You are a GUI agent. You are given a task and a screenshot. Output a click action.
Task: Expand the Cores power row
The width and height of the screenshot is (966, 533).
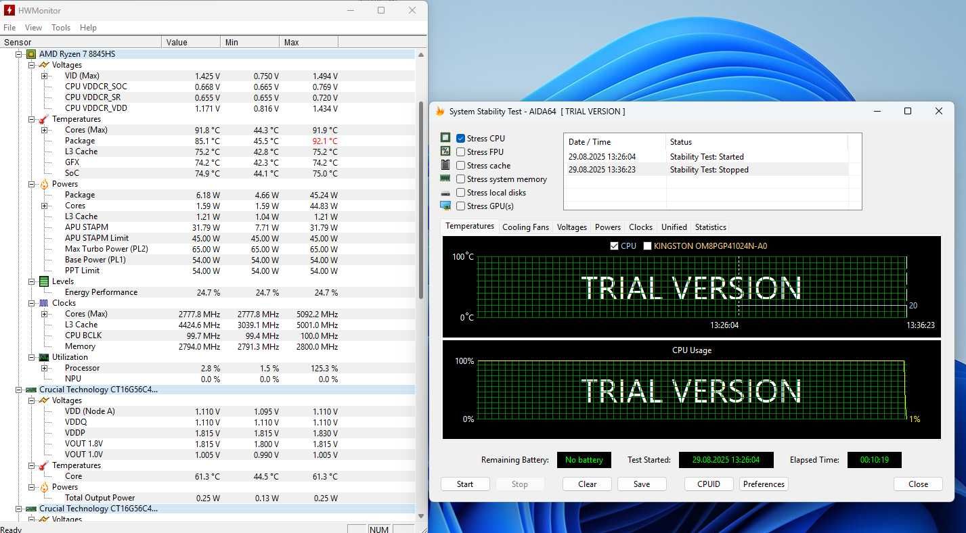coord(44,206)
